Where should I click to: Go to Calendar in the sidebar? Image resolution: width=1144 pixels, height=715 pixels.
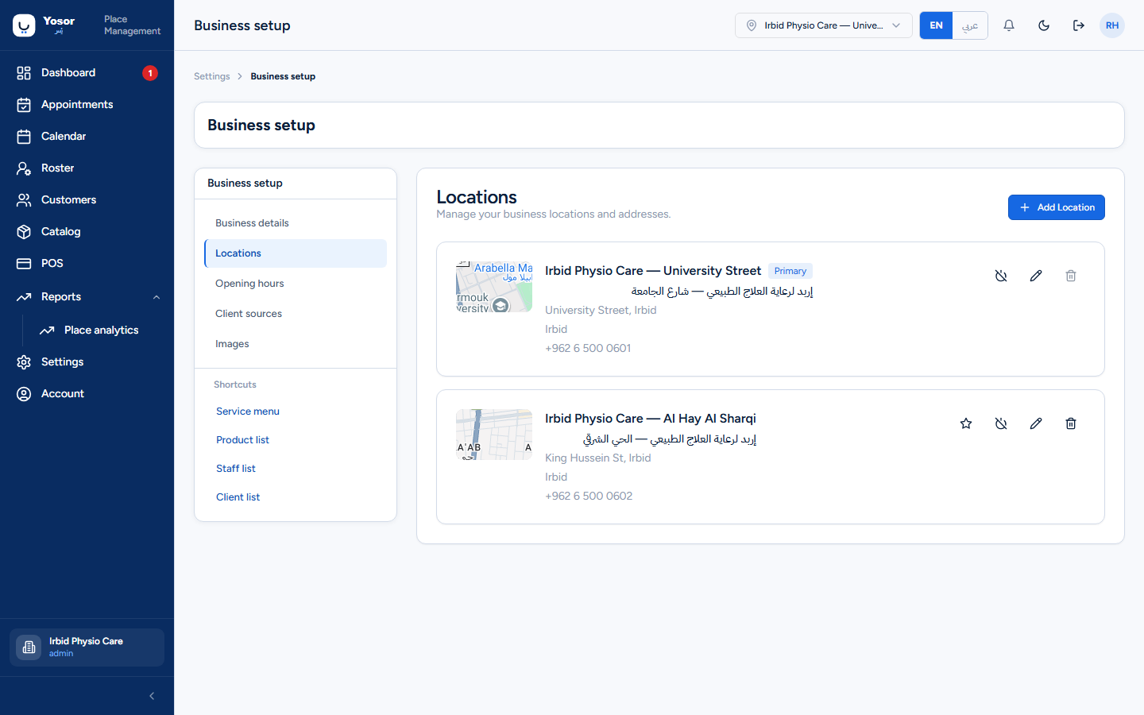pos(87,136)
